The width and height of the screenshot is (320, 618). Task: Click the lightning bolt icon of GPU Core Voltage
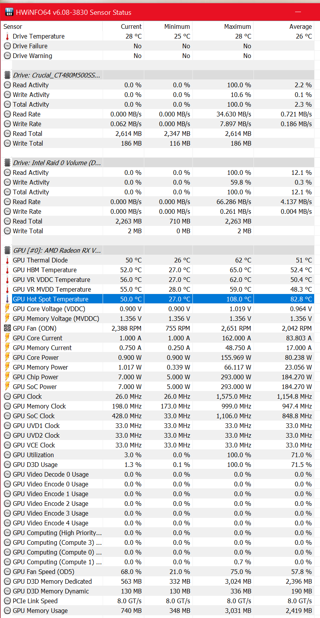[7, 309]
